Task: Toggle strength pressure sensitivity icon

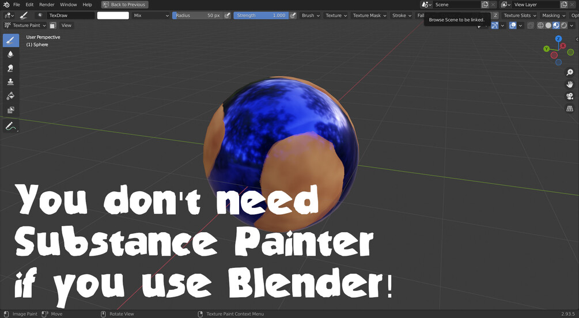Action: coord(293,16)
